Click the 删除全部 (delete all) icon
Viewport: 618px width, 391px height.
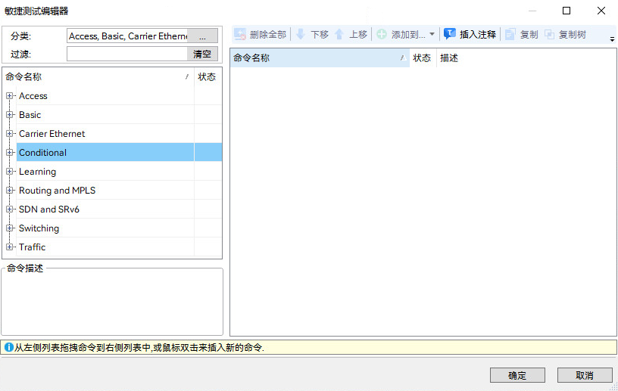(240, 35)
